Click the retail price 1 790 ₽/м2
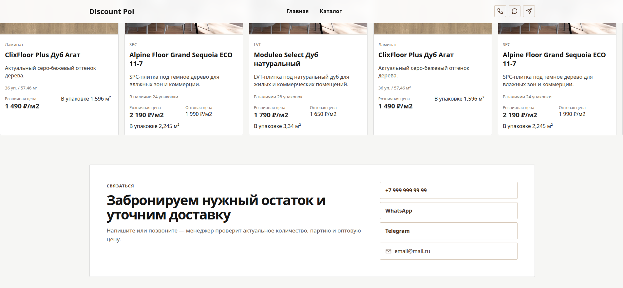The height and width of the screenshot is (288, 623). [x=271, y=115]
